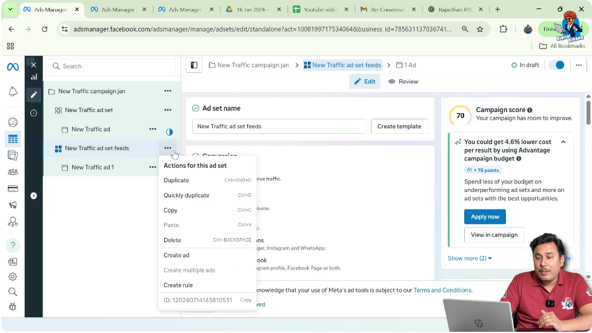Open the Audiences people icon in the sidebar
592x333 pixels.
[13, 172]
